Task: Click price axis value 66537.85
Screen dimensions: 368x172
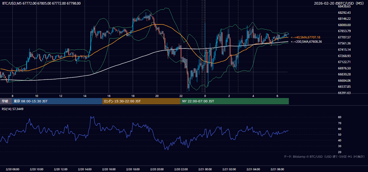Action: [344, 87]
